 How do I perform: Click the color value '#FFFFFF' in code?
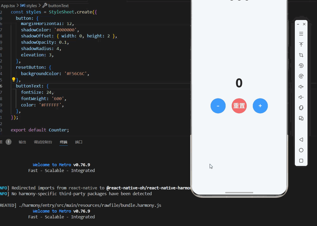tap(50, 105)
